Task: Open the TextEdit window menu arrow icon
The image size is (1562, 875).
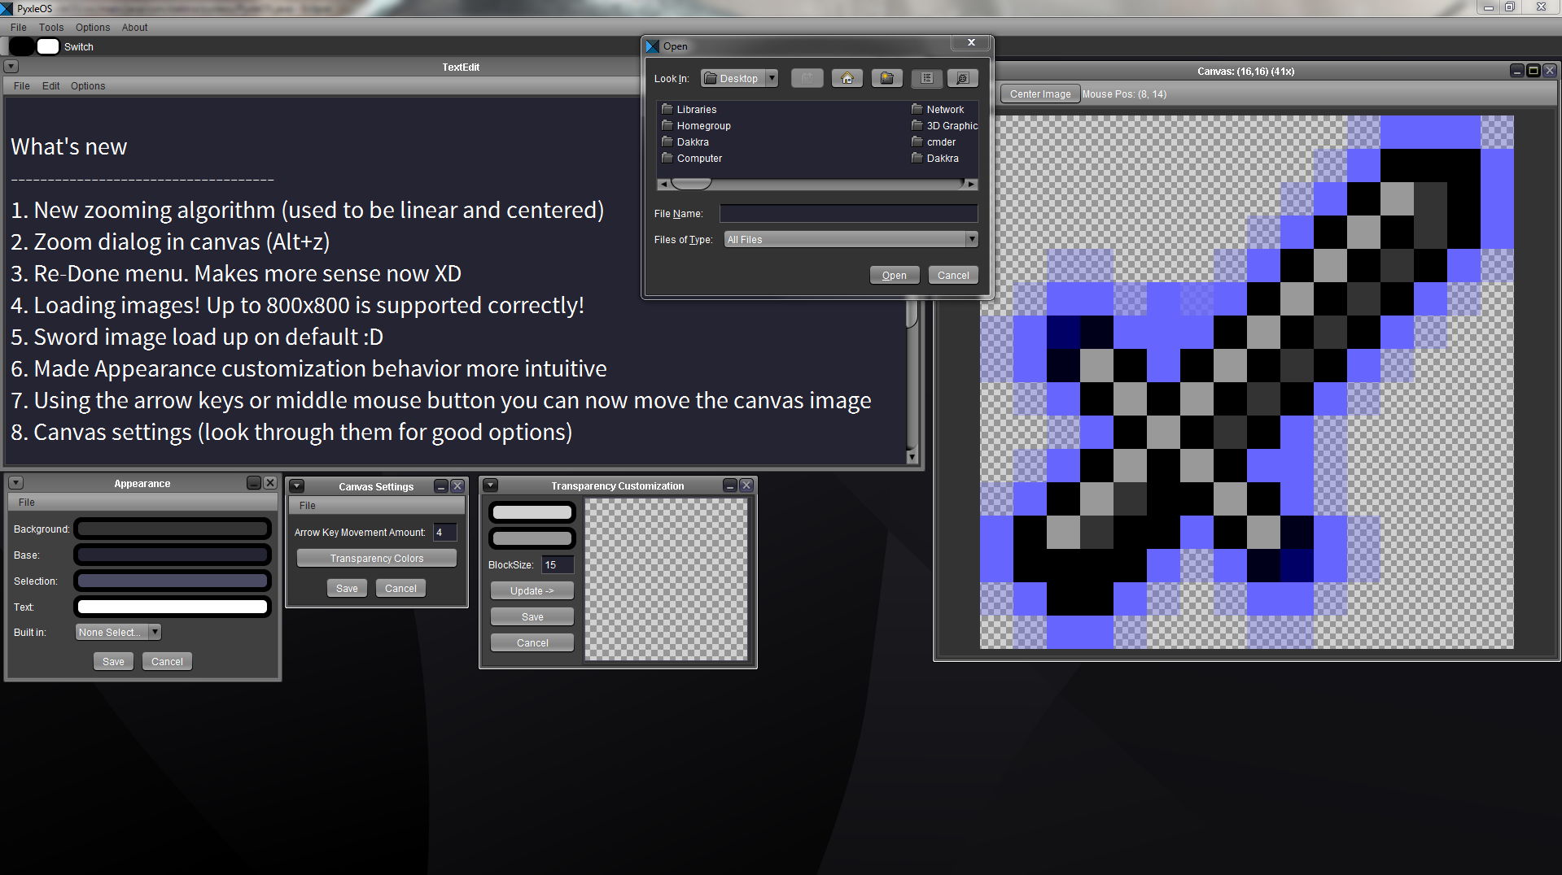Action: (11, 67)
